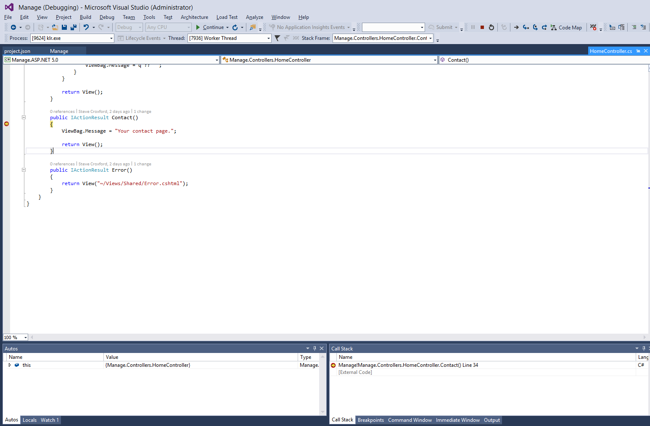This screenshot has height=426, width=650.
Task: Open the Debug menu
Action: tap(107, 17)
